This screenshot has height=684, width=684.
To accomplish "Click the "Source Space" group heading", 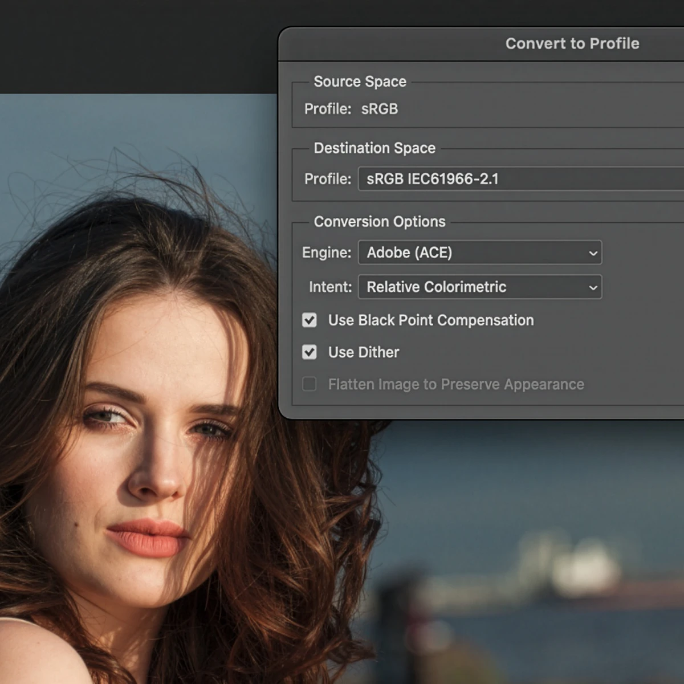I will (360, 82).
